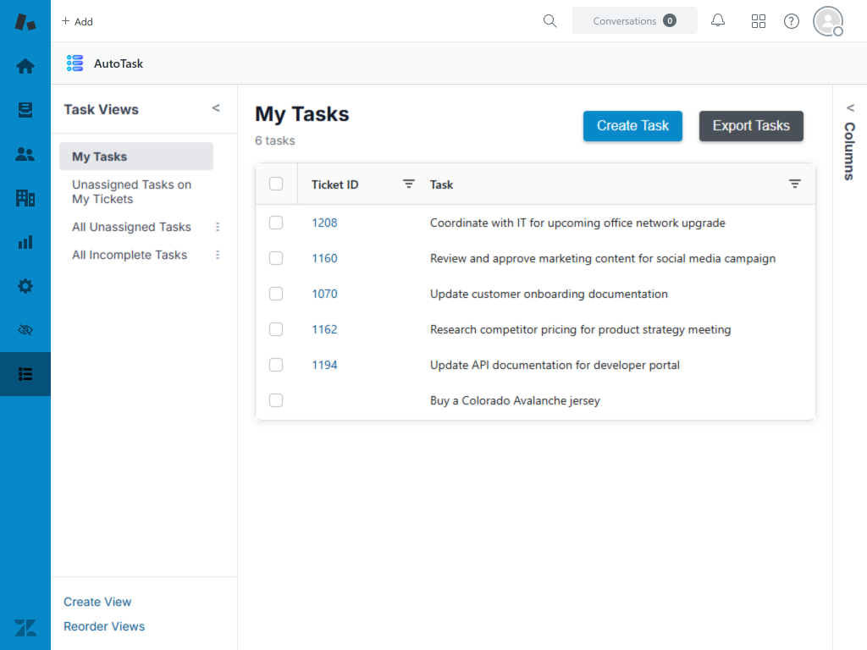This screenshot has height=650, width=867.
Task: Click the search magnifier icon
Action: click(550, 21)
